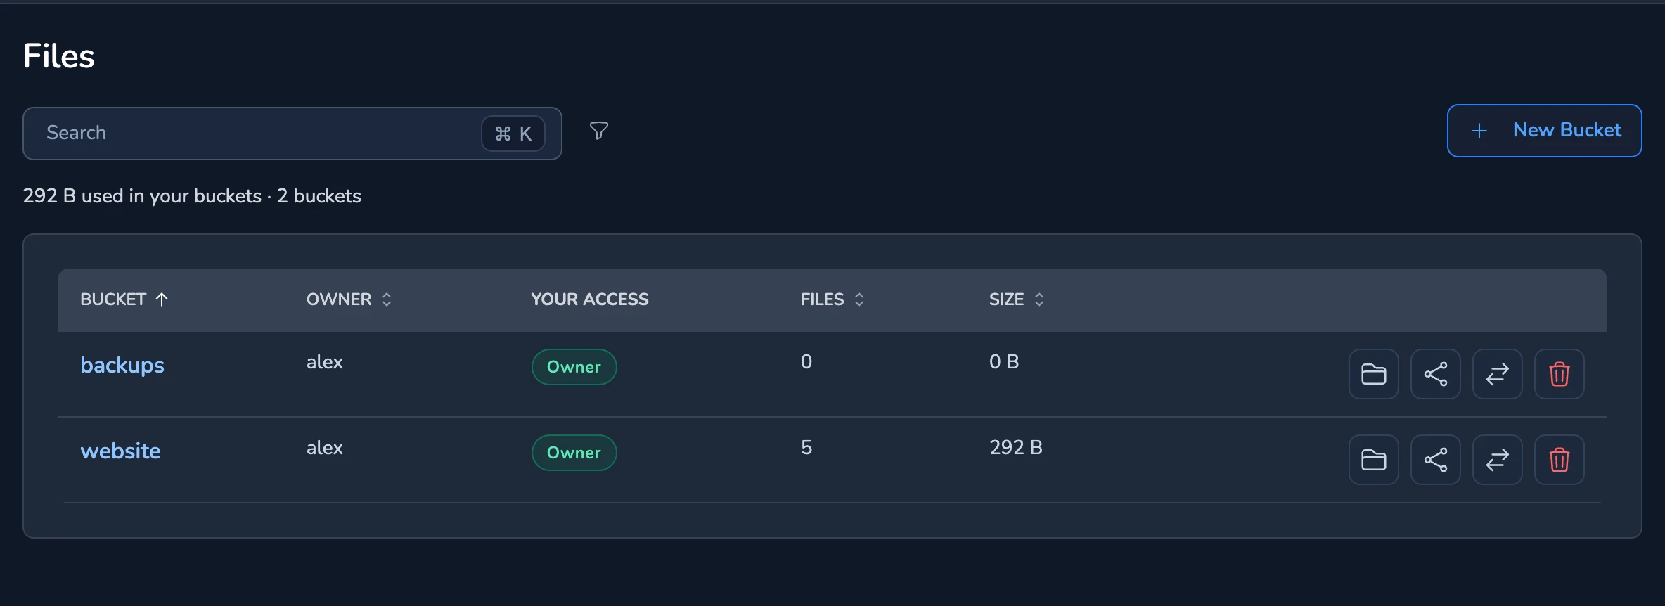This screenshot has height=606, width=1665.
Task: Transfer ownership of the backups bucket
Action: point(1497,374)
